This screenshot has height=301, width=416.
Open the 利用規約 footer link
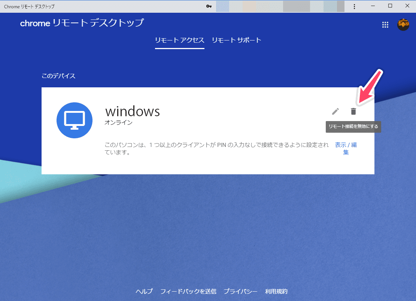pyautogui.click(x=276, y=291)
